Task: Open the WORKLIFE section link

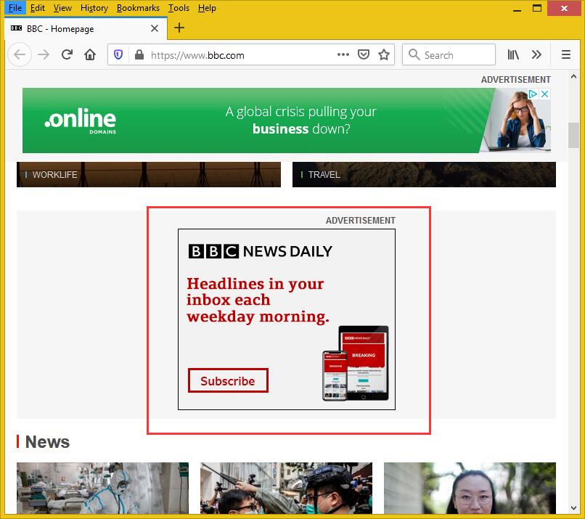Action: [x=54, y=175]
